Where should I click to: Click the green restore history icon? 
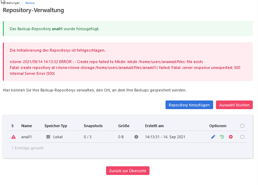222,137
